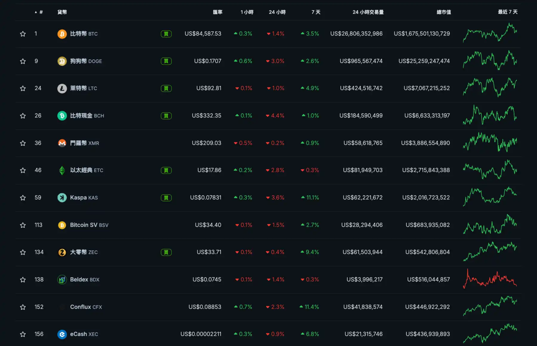Click the Ethereum Classic ETC logo
This screenshot has height=346, width=537.
pos(62,170)
